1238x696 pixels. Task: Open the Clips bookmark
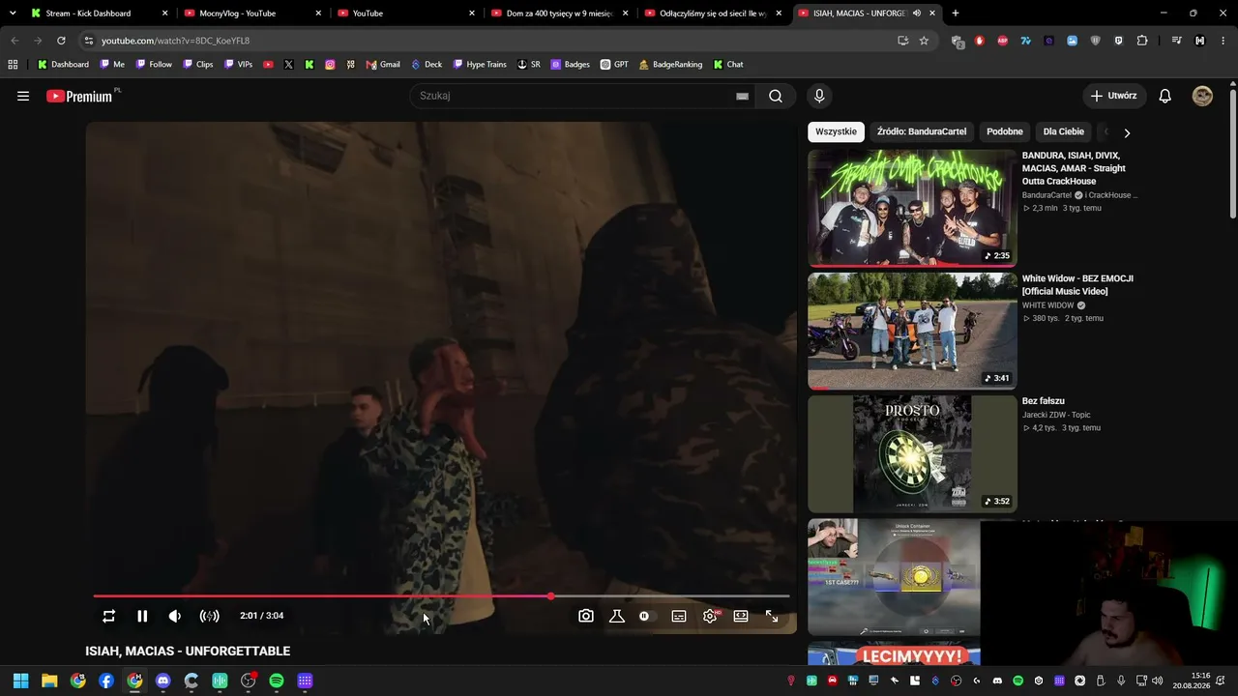[x=198, y=65]
